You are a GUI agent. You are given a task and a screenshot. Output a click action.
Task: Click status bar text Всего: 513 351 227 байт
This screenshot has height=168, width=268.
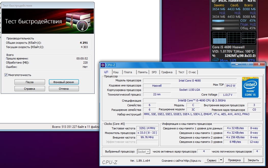click(x=76, y=127)
